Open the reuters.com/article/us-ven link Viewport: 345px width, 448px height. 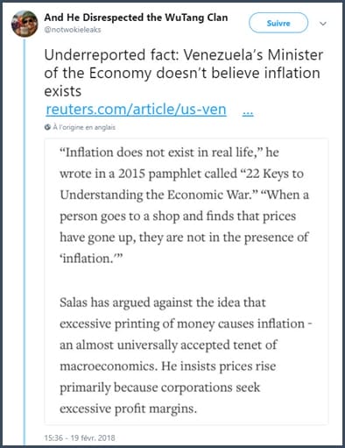tap(136, 110)
